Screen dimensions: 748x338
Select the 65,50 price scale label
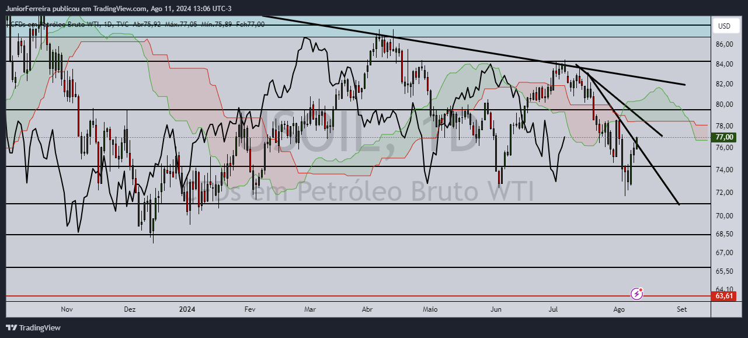pos(724,271)
